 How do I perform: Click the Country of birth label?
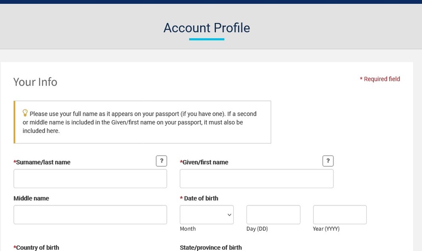coord(36,248)
